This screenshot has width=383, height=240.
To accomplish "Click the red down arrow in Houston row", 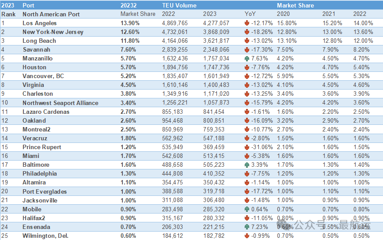I will click(246, 67).
